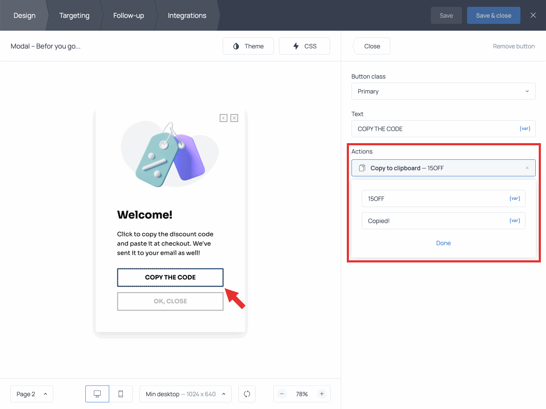Image resolution: width=546 pixels, height=409 pixels.
Task: Expand the Page 2 selector
Action: (32, 394)
